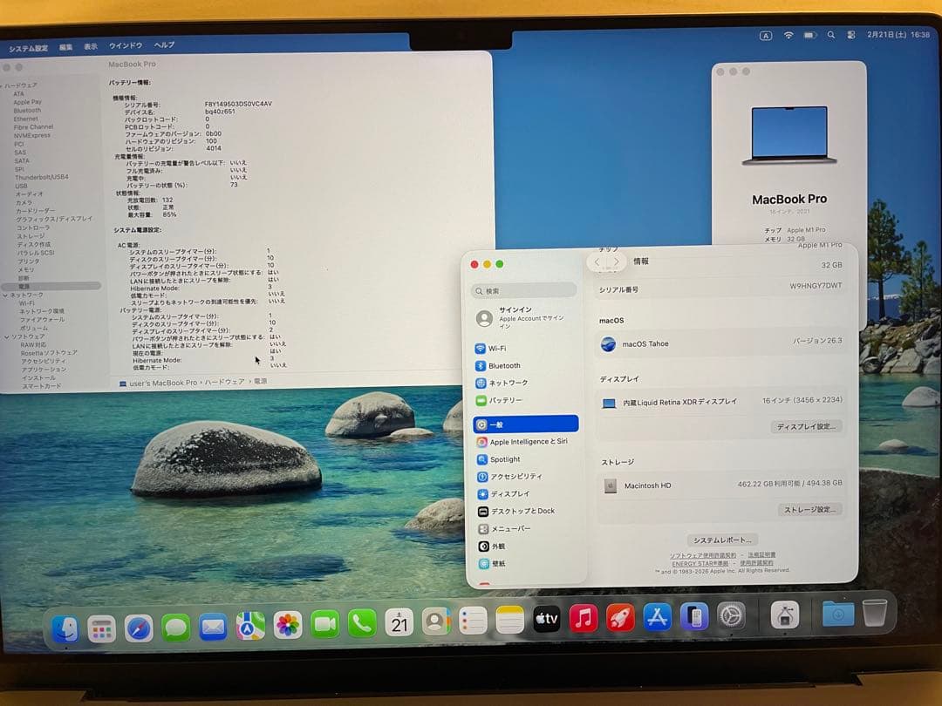The height and width of the screenshot is (706, 942).
Task: Open the green Phone app in the Dock
Action: [x=362, y=623]
